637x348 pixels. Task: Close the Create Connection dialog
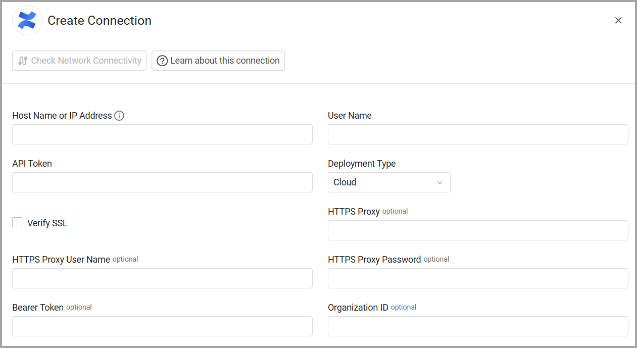618,20
